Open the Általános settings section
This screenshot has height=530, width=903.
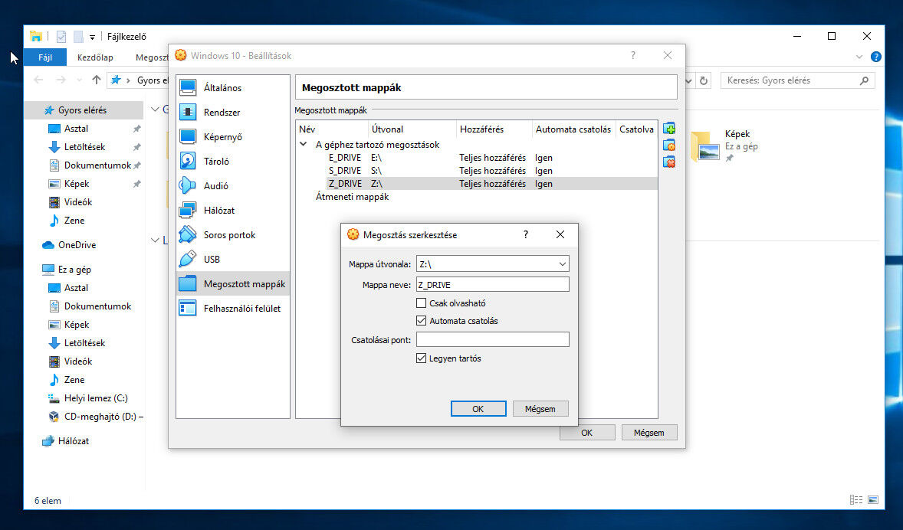tap(233, 87)
